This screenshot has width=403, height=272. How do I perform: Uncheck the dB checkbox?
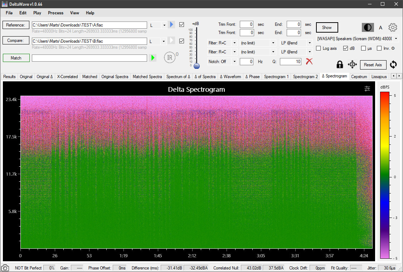[x=345, y=48]
